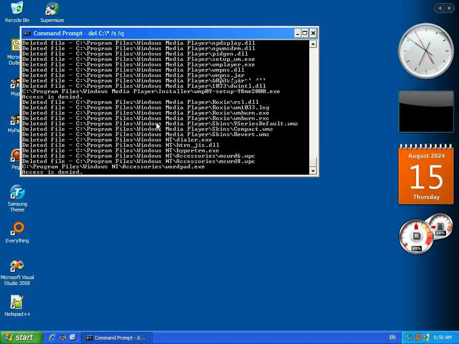
Task: Click the line deleting npdsplay.dll
Action: point(139,43)
